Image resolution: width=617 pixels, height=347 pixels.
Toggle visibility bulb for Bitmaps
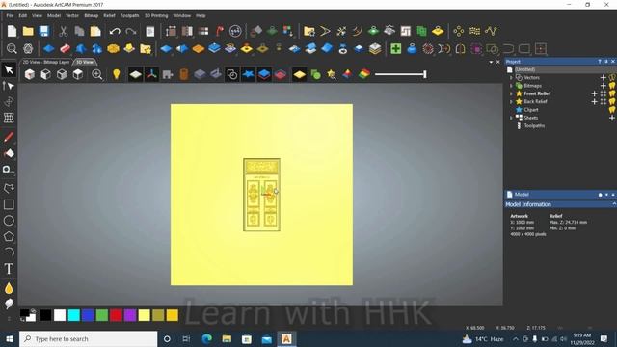[613, 86]
